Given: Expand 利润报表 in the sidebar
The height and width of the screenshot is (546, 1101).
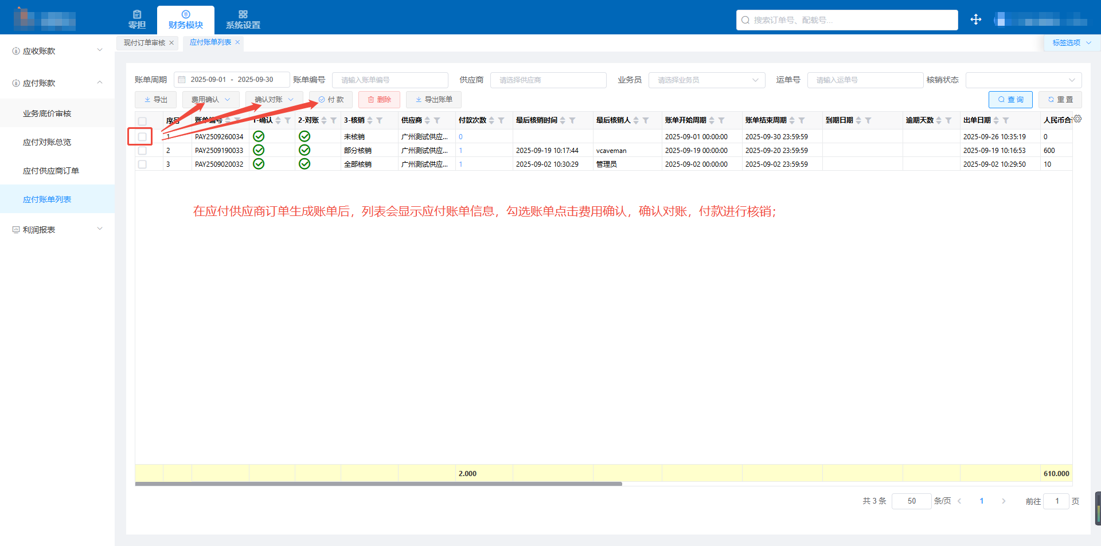Looking at the screenshot, I should click(x=57, y=230).
